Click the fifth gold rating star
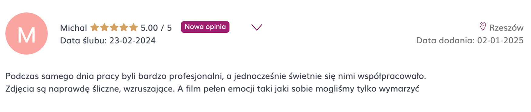Viewport: 531px width, 112px height. 134,27
